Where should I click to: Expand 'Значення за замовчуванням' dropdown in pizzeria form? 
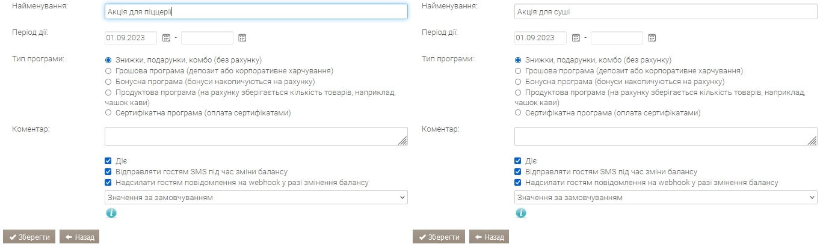(x=256, y=197)
